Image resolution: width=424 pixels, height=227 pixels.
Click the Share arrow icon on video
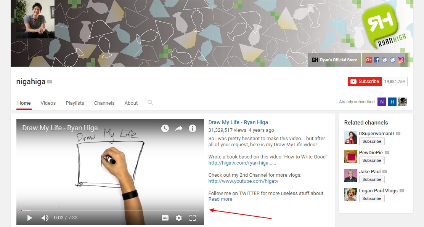click(179, 128)
